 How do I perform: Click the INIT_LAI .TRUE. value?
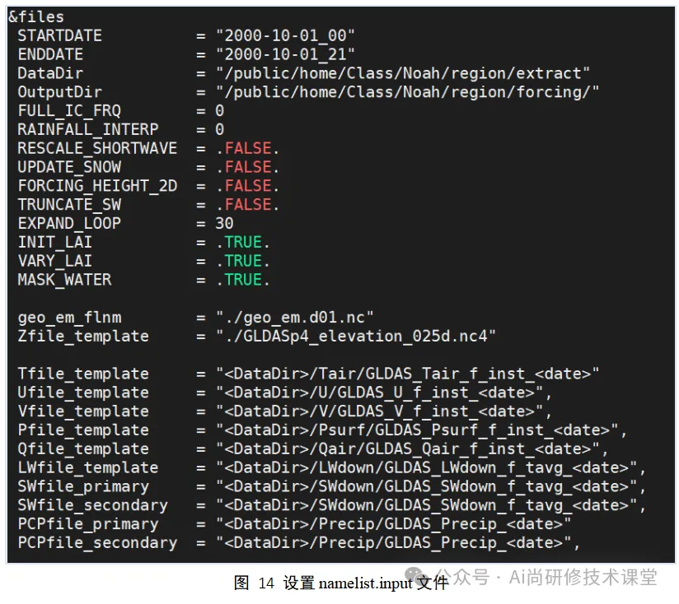[x=243, y=243]
